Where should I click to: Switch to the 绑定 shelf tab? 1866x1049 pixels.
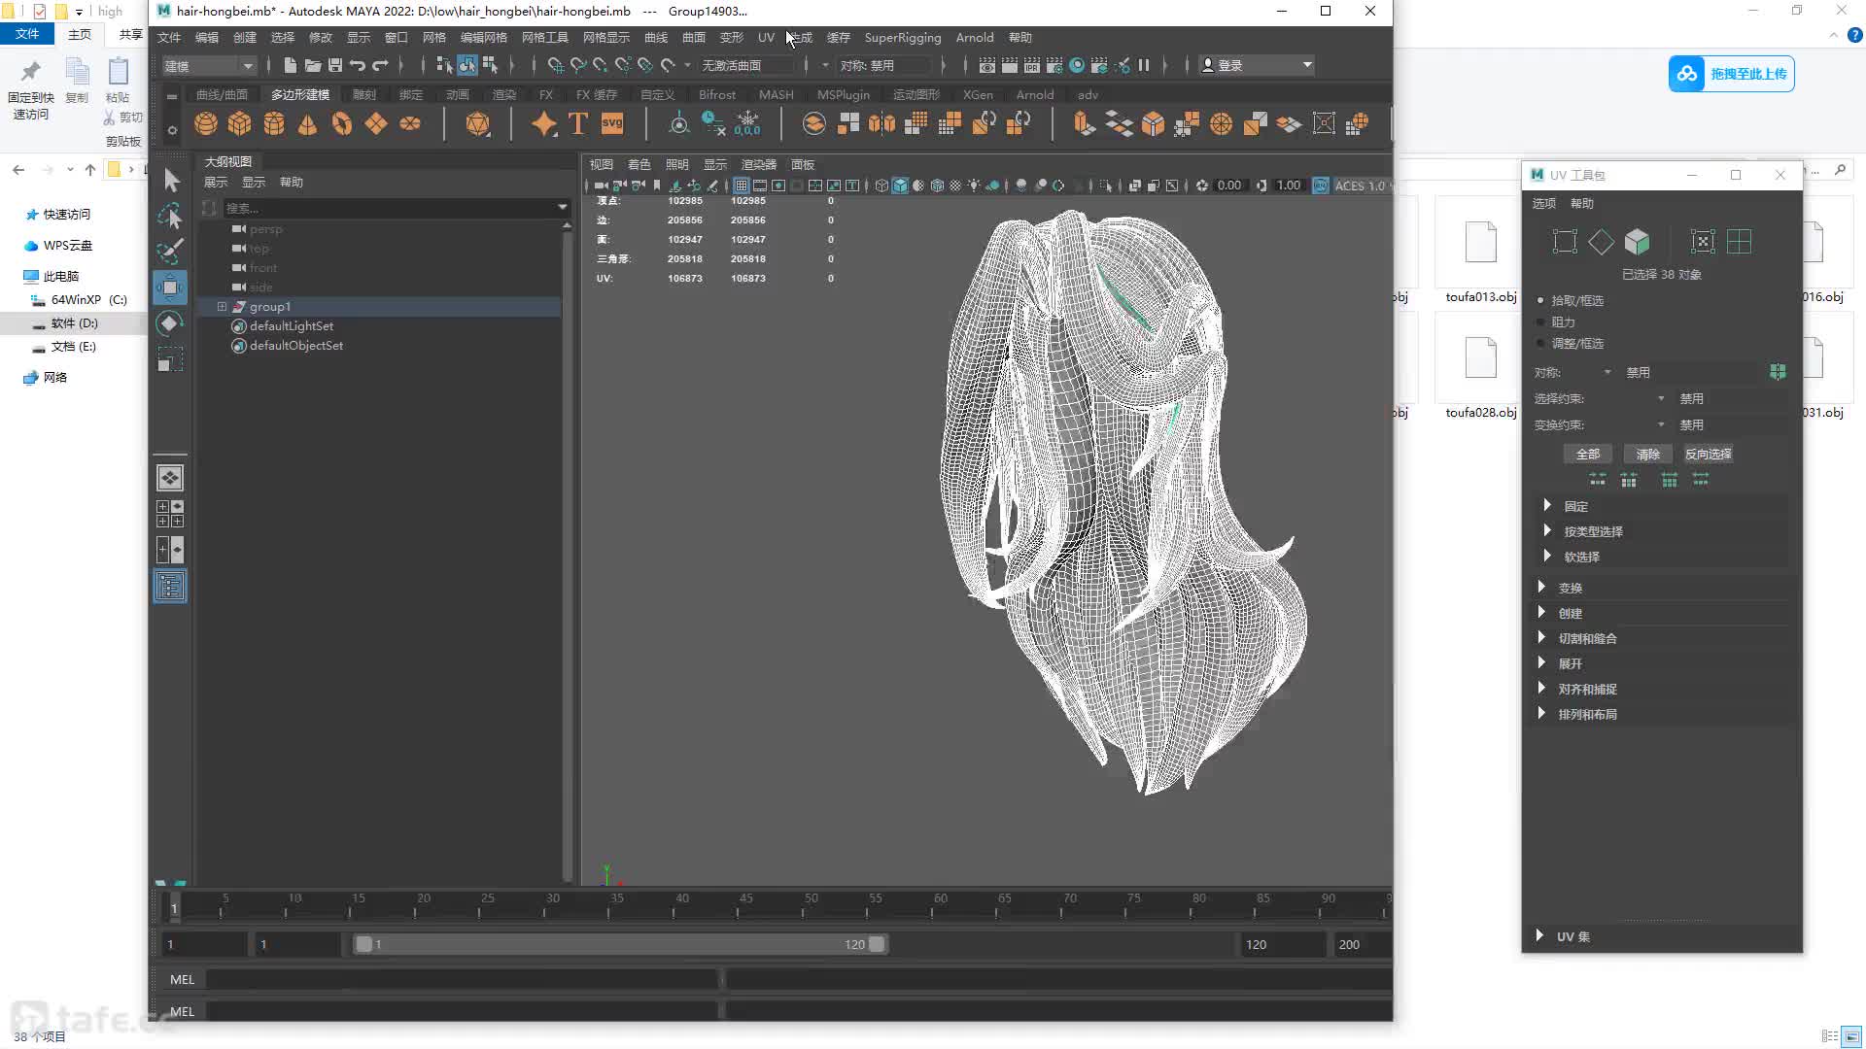point(411,95)
